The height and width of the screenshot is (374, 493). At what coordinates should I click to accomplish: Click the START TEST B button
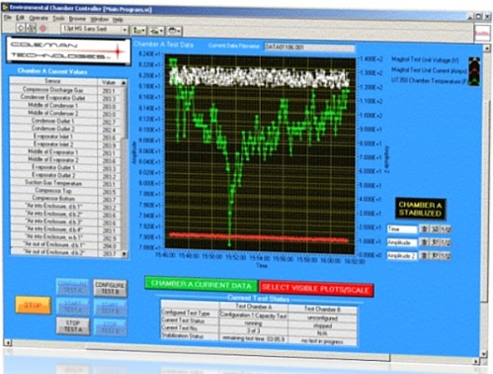pyautogui.click(x=110, y=308)
